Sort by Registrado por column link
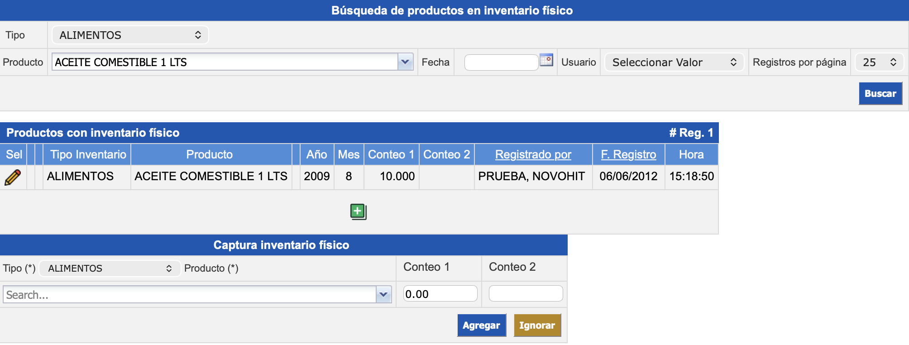 533,155
